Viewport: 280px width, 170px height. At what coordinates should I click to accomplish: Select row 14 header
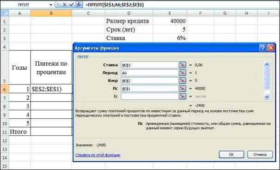click(x=5, y=158)
